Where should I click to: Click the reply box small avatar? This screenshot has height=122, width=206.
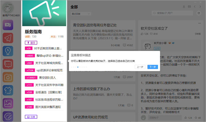(143, 118)
